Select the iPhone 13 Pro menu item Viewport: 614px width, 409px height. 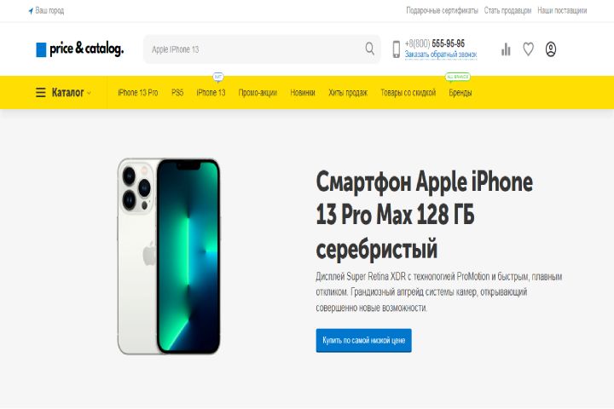pos(138,93)
